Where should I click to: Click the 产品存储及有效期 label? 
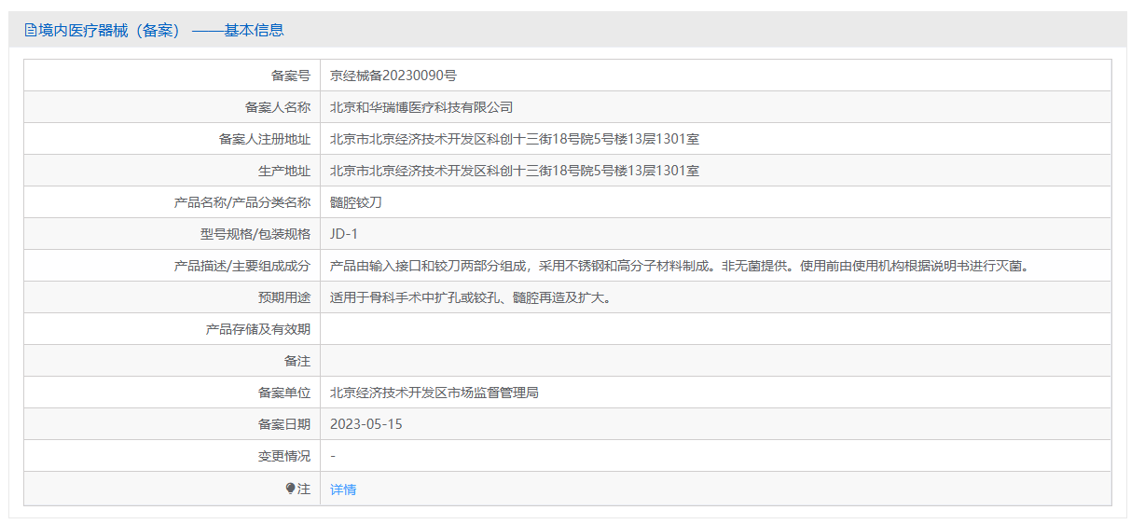coord(258,329)
